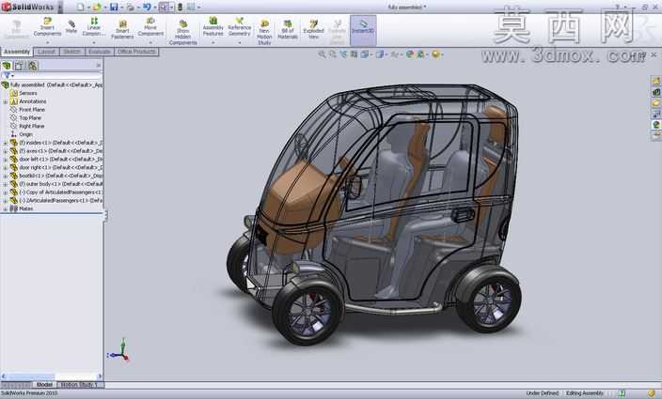The width and height of the screenshot is (662, 399).
Task: Click Smart Fasteners tool
Action: 122,29
